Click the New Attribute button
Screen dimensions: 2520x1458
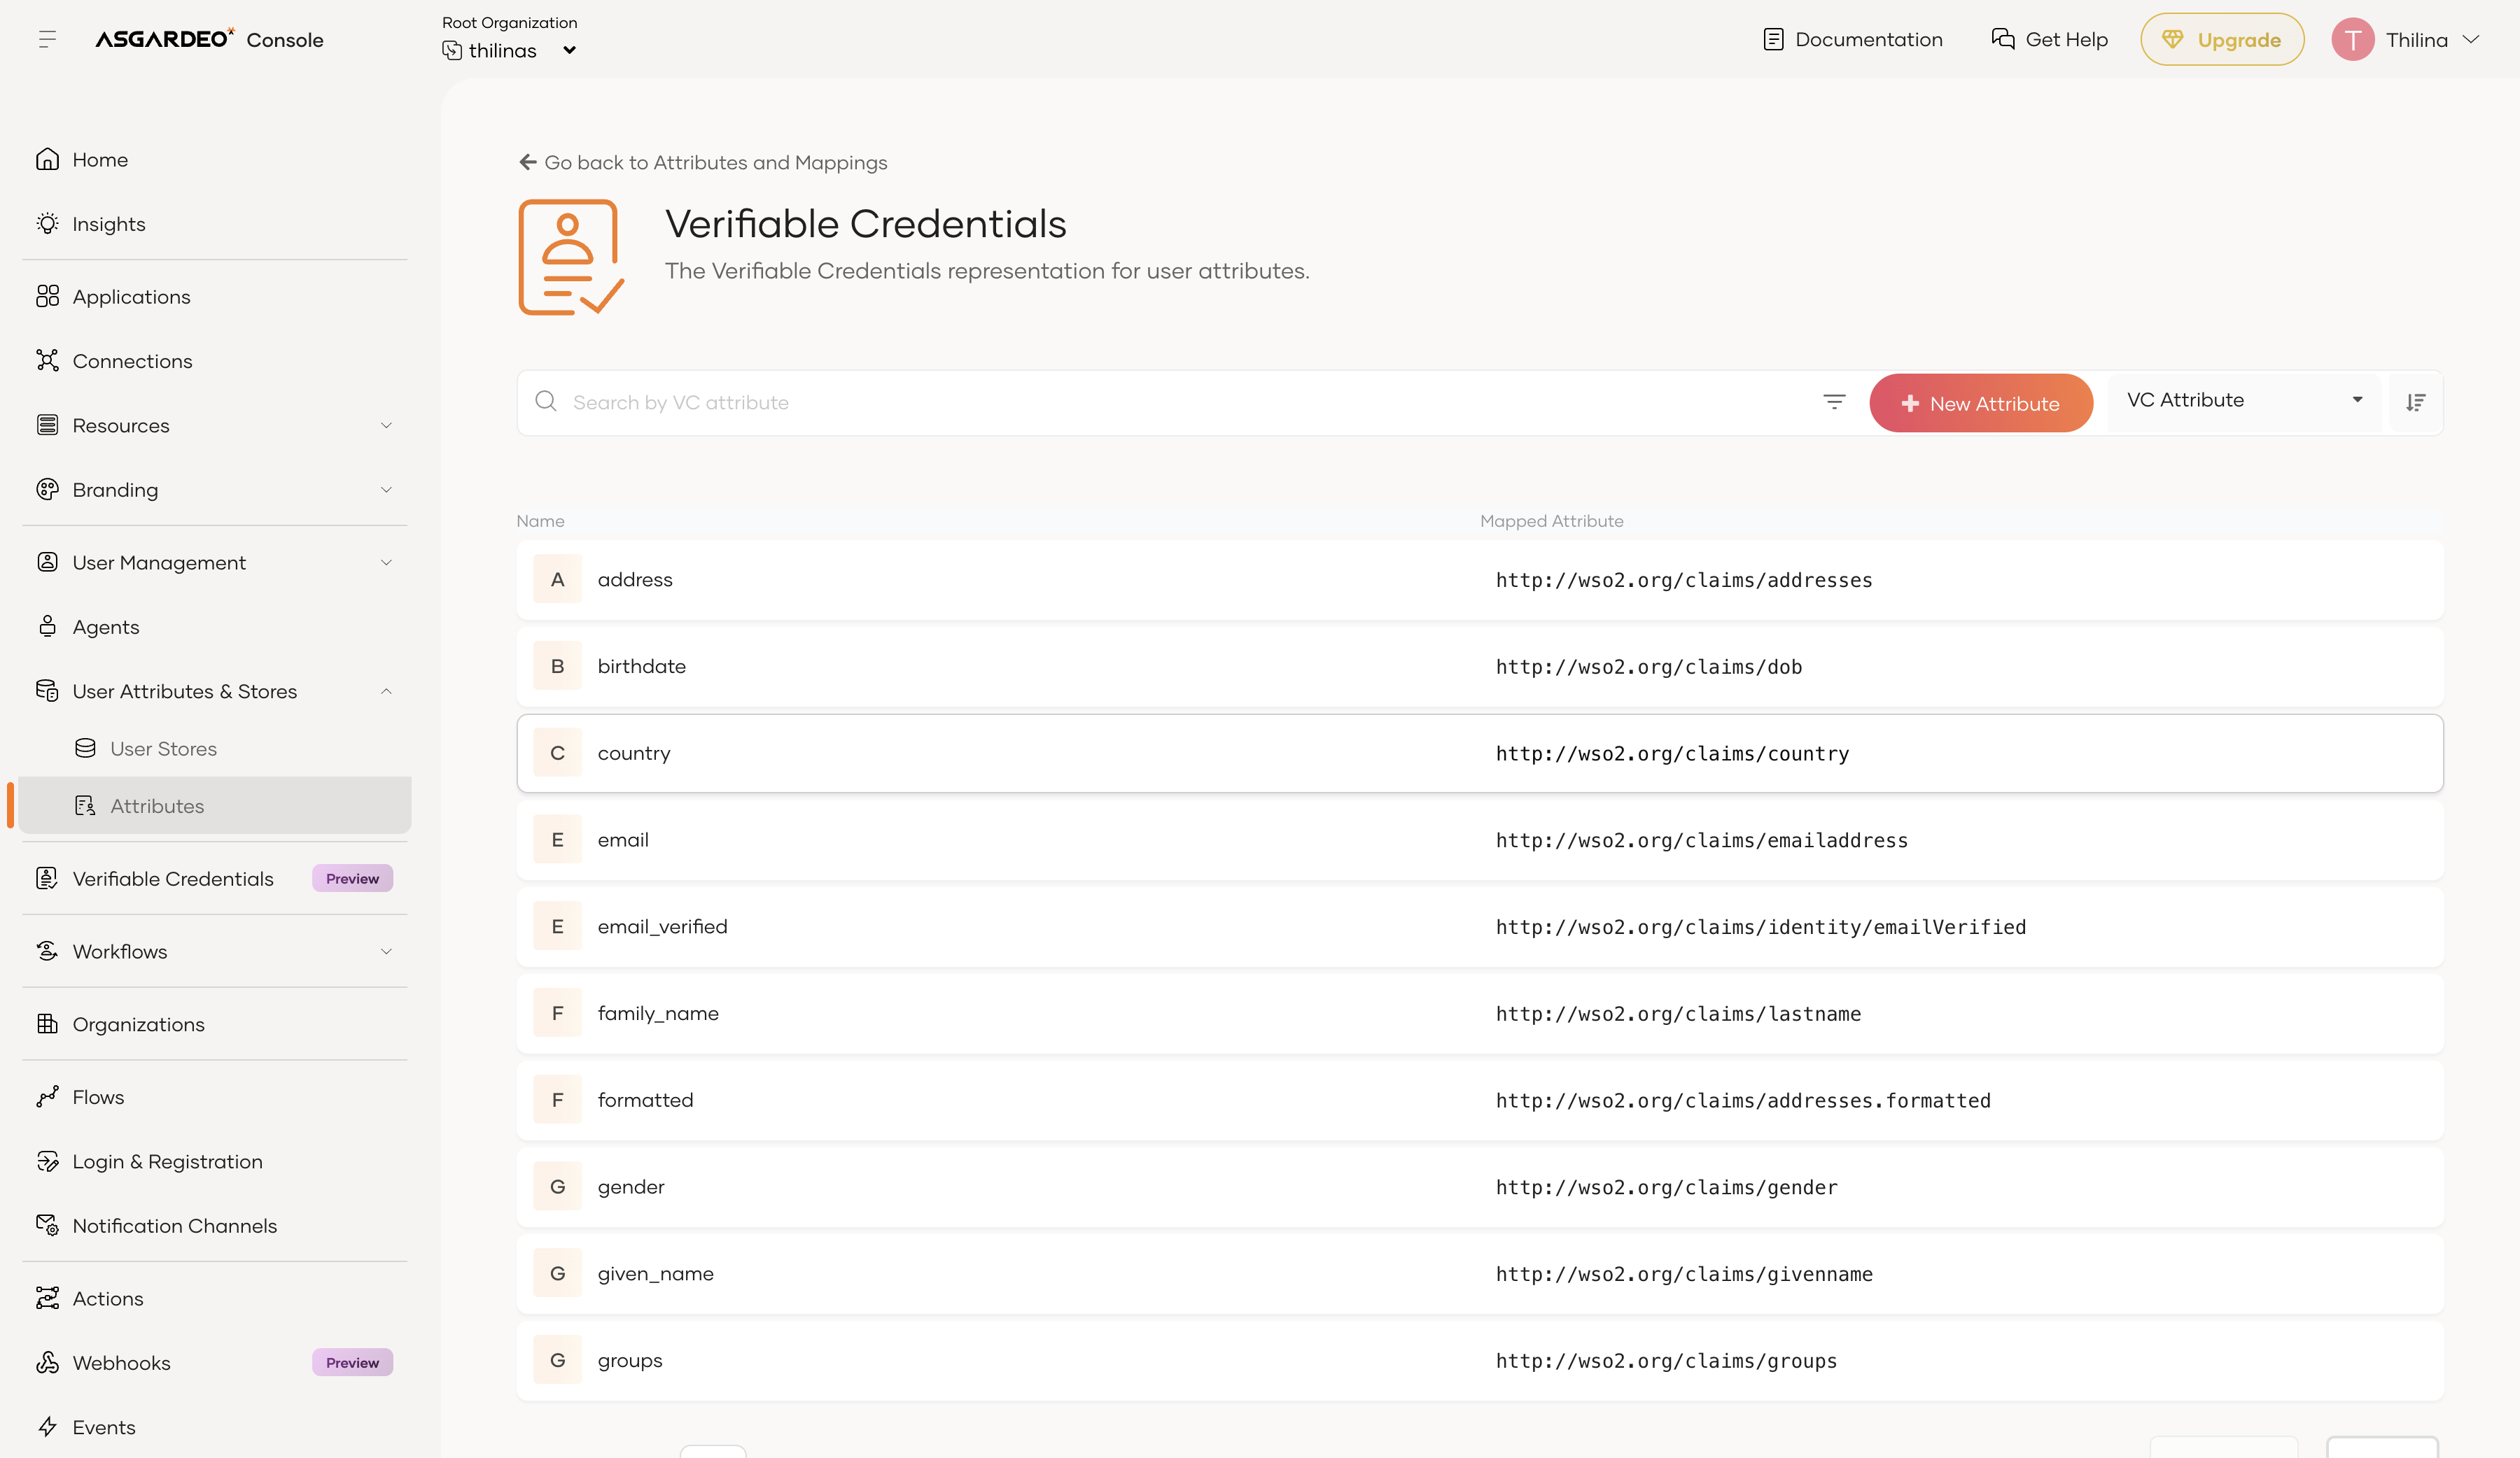1980,404
